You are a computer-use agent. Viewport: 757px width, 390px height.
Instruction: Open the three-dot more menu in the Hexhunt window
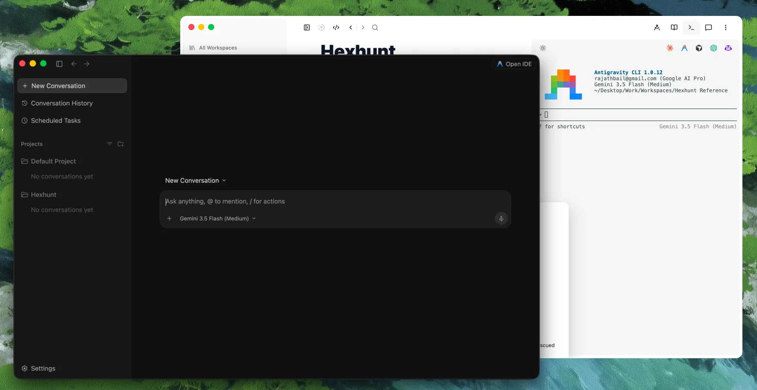pos(726,27)
